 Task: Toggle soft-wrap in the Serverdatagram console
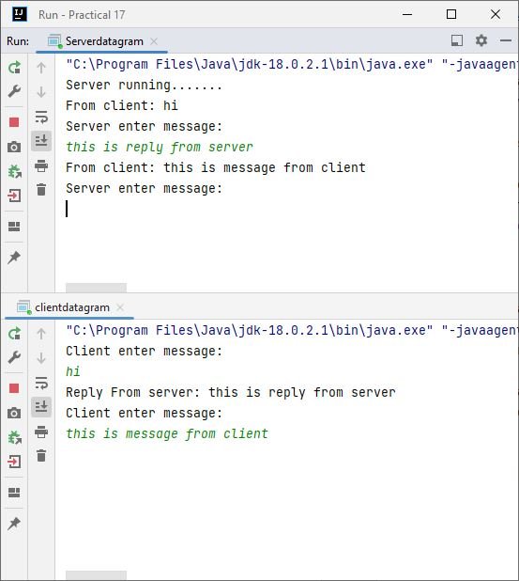[x=41, y=117]
